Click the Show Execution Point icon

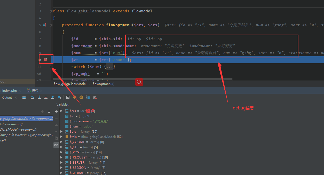pos(24,97)
